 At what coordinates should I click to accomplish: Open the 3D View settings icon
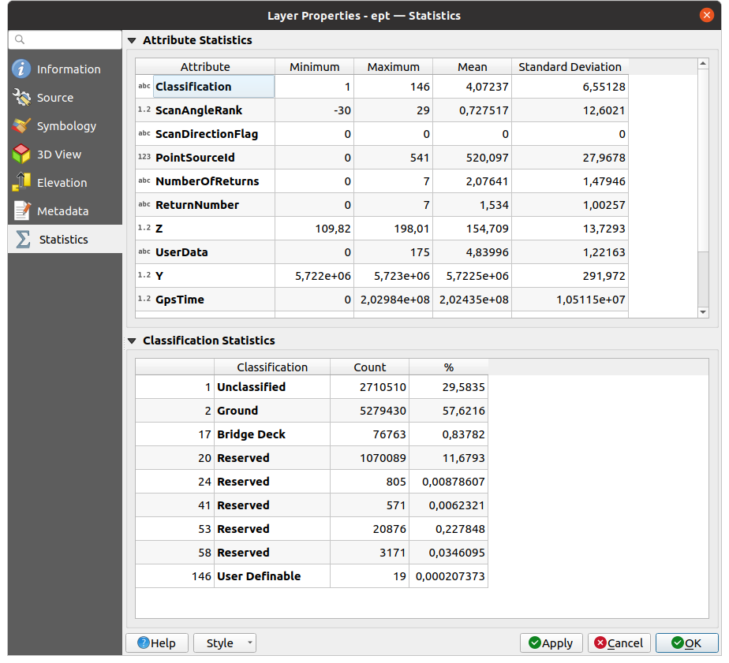tap(20, 154)
